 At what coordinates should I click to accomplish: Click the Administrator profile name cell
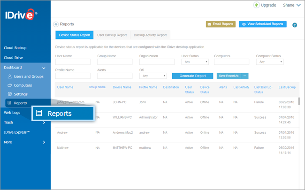tap(148, 117)
